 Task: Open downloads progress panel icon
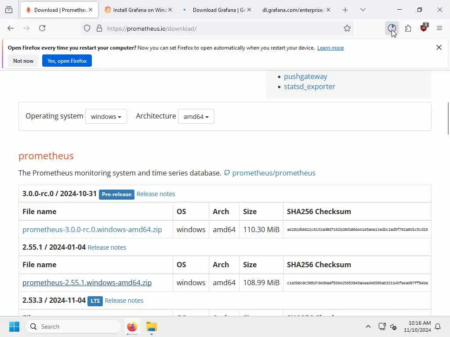[x=392, y=29]
